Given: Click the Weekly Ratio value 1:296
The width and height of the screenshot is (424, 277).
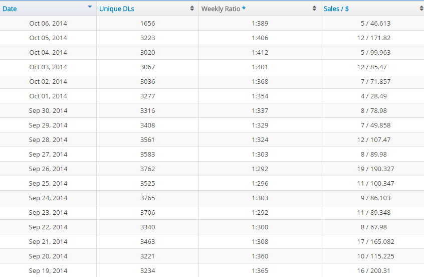Looking at the screenshot, I should 260,184.
